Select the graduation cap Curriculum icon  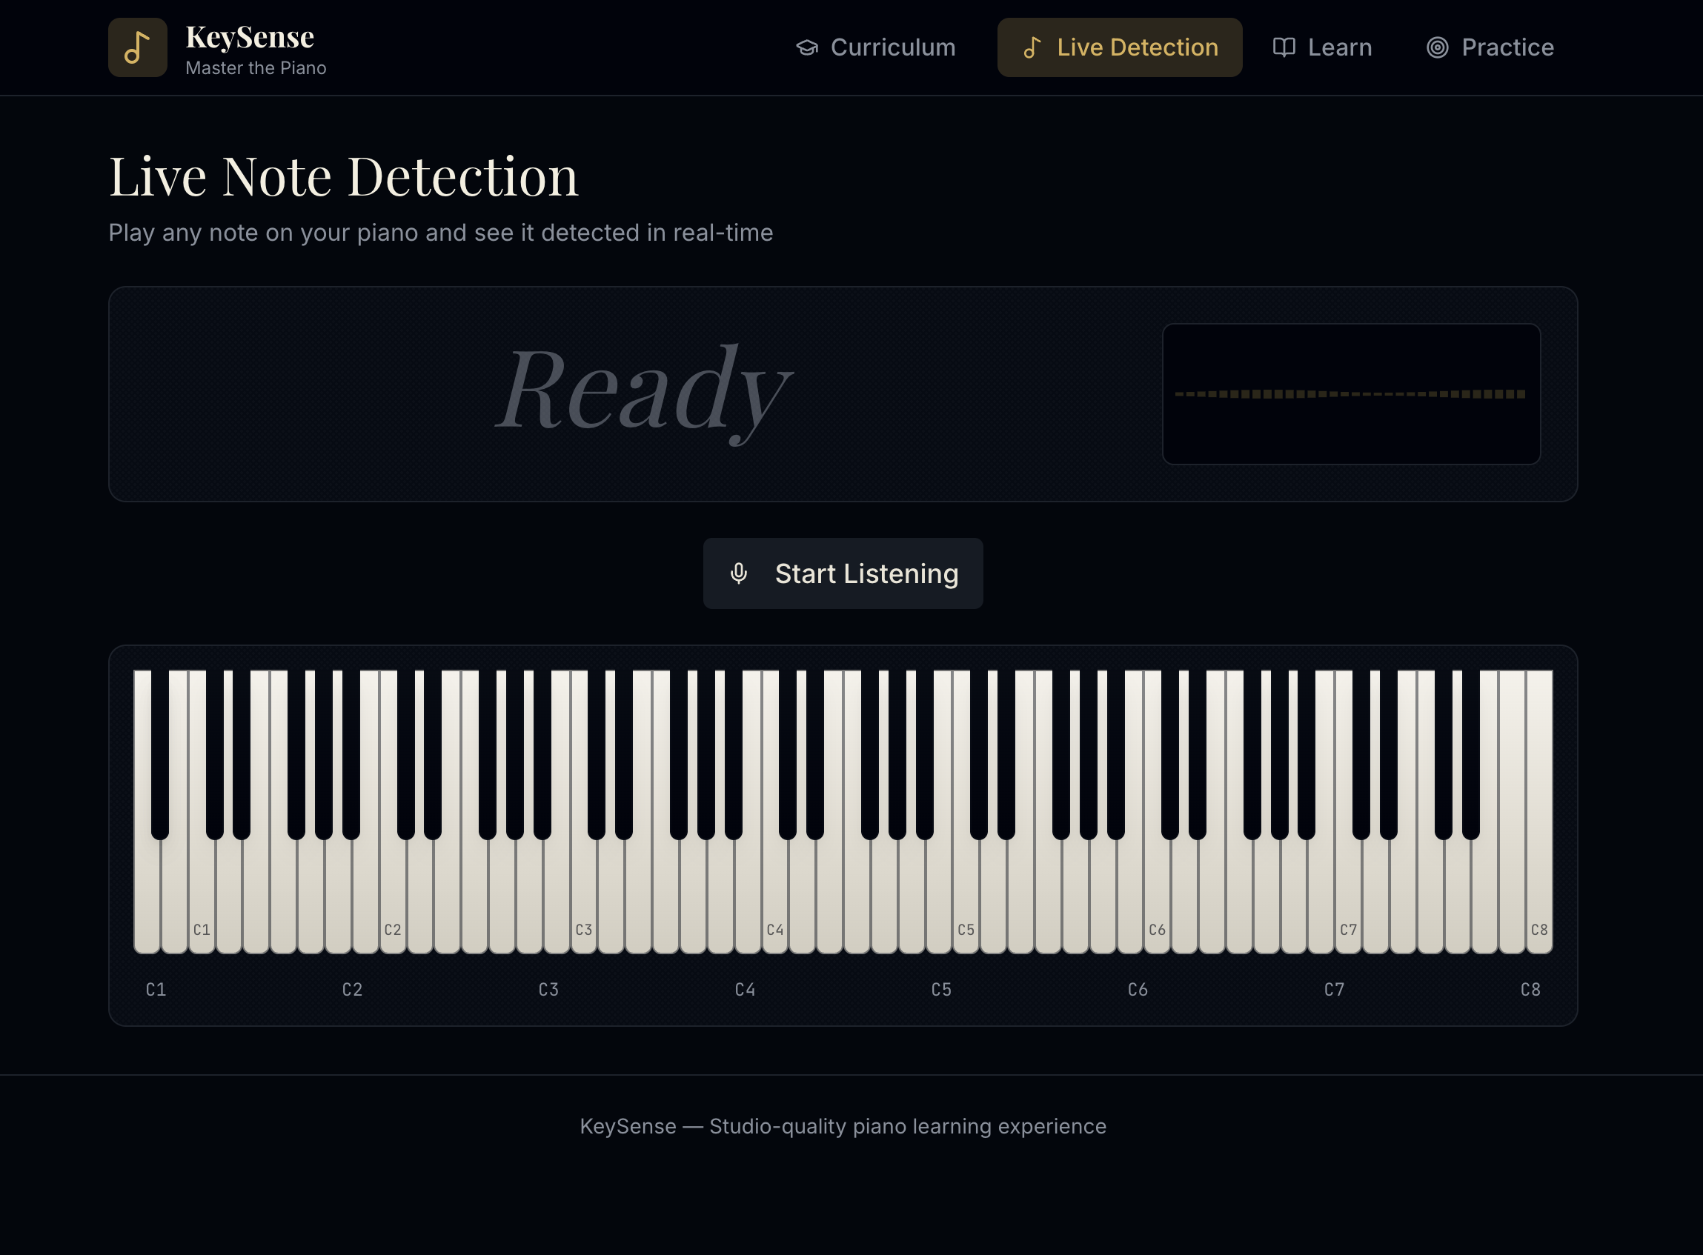tap(807, 47)
